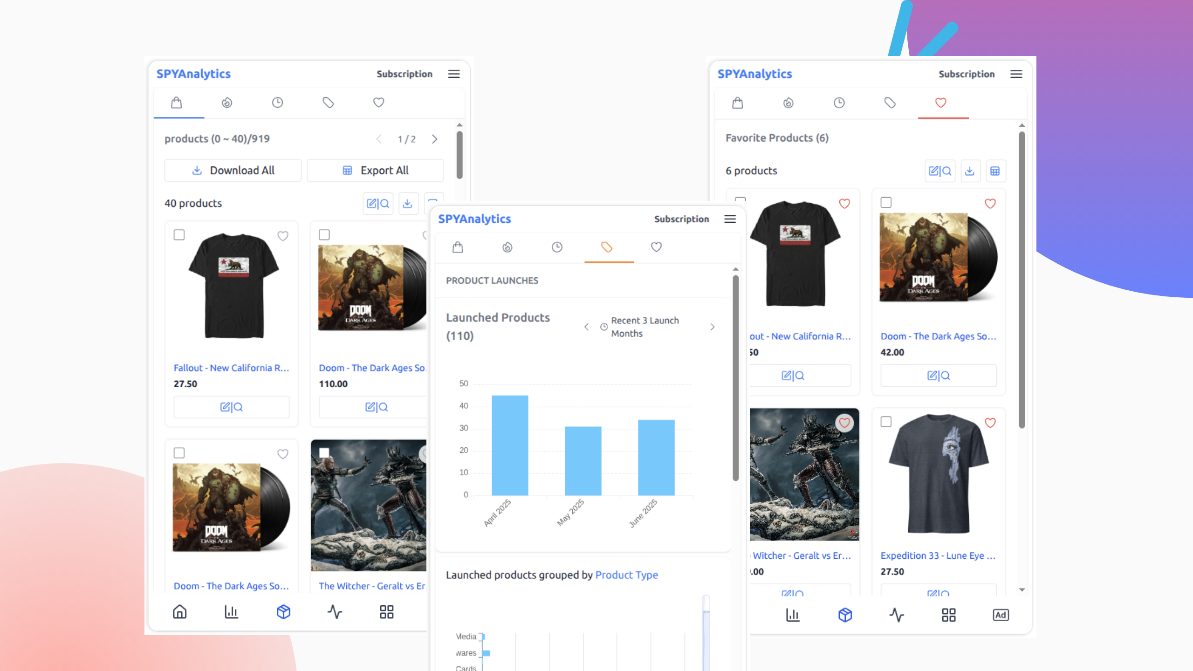Open the recent history clock tab
The image size is (1193, 671).
[278, 103]
